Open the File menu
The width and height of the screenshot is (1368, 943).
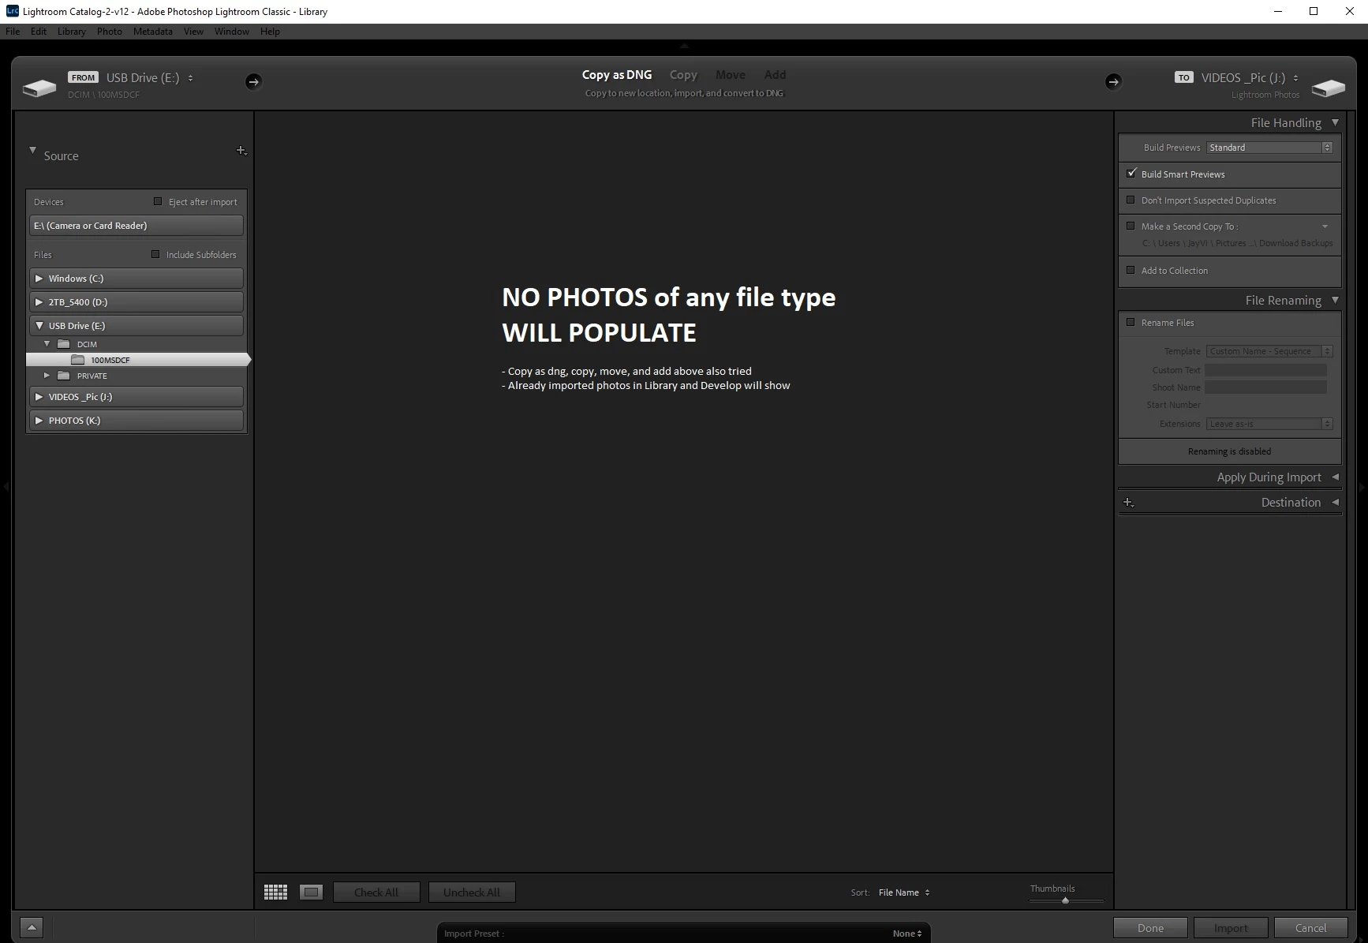coord(13,32)
